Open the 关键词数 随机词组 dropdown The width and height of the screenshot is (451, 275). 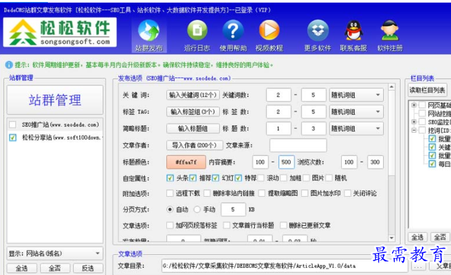click(x=356, y=95)
